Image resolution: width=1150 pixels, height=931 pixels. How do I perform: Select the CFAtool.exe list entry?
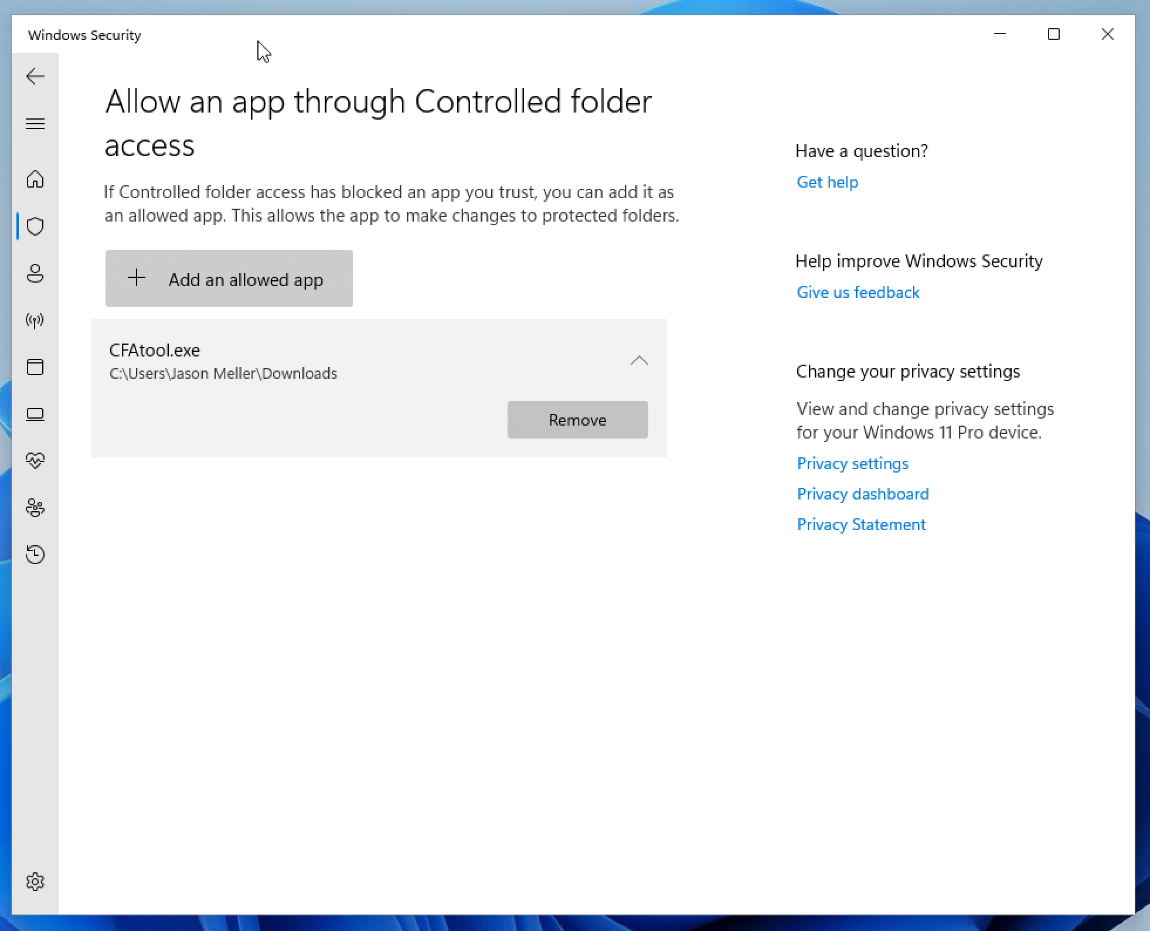(293, 361)
